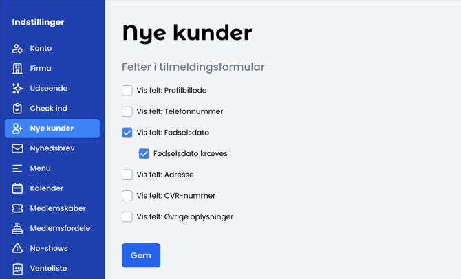Toggle the CVR-nummer field checkbox

[x=127, y=196]
